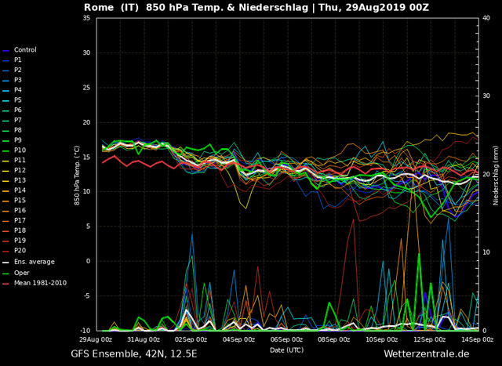Click the P17 legend label
The width and height of the screenshot is (502, 366).
coord(20,220)
